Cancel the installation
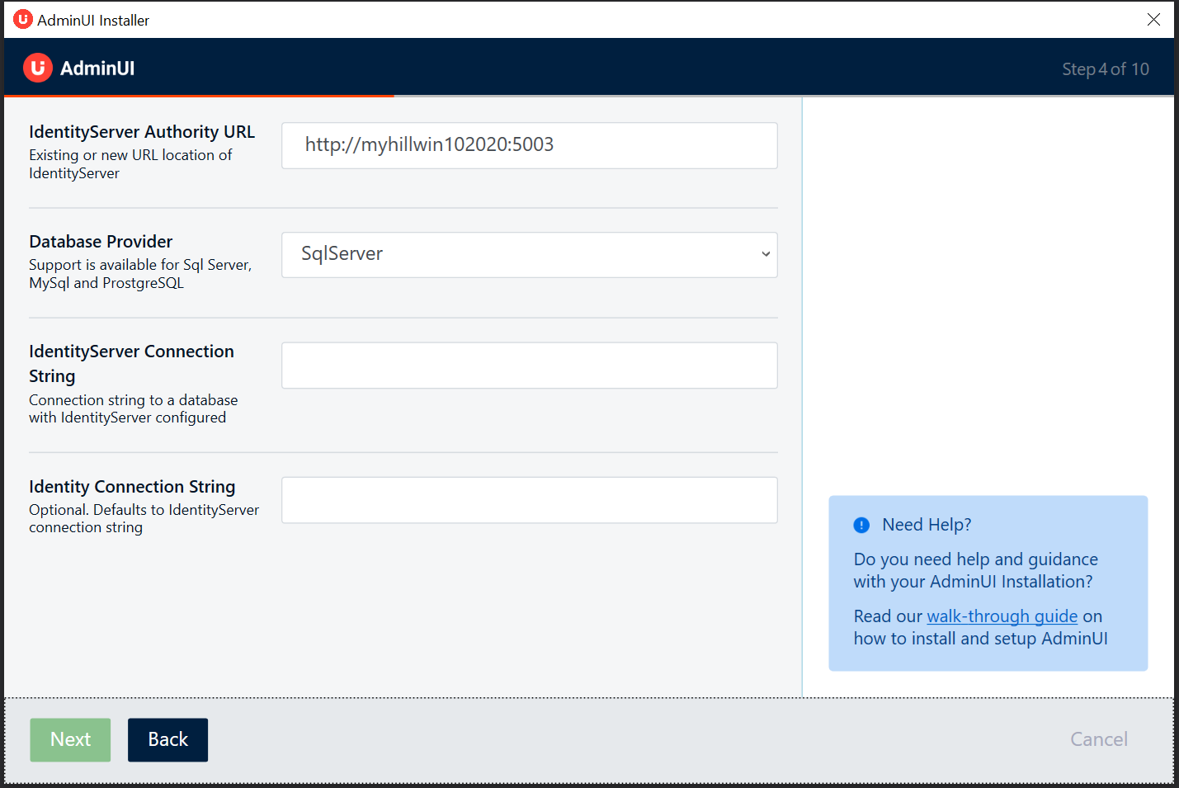The width and height of the screenshot is (1179, 788). pyautogui.click(x=1098, y=739)
